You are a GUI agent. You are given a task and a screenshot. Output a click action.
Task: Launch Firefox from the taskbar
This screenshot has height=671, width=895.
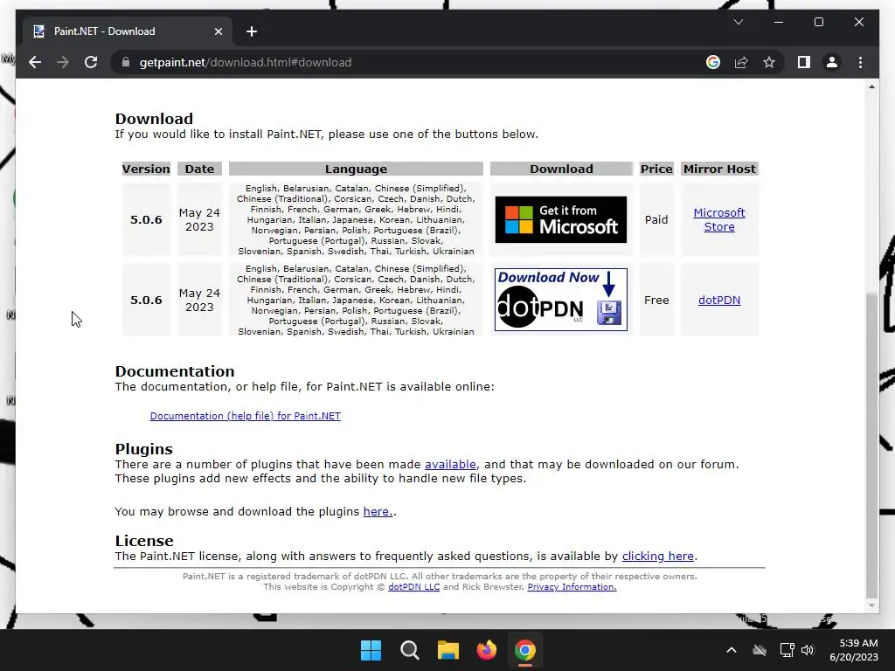pyautogui.click(x=487, y=650)
